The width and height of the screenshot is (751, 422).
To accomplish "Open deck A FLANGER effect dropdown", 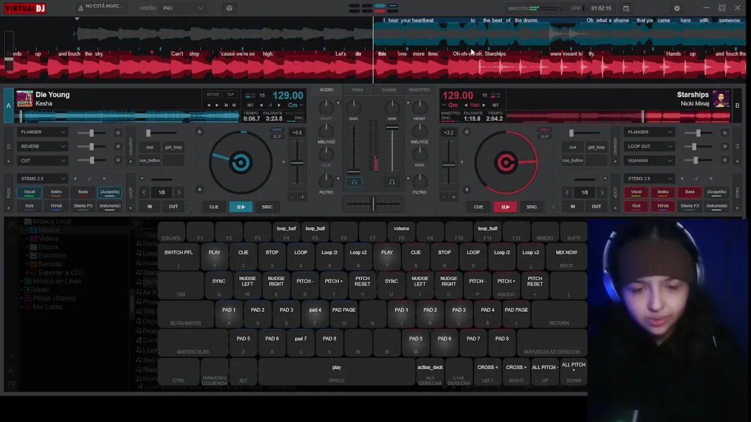I will pyautogui.click(x=43, y=132).
